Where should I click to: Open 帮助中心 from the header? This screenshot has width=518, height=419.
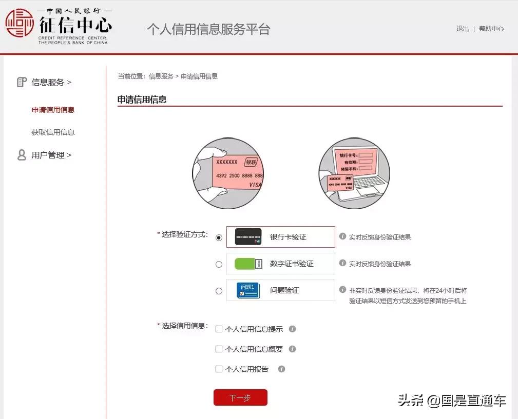491,29
